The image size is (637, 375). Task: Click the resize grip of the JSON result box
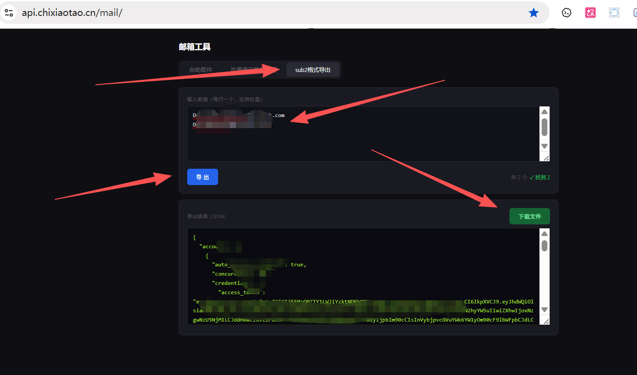(x=546, y=321)
